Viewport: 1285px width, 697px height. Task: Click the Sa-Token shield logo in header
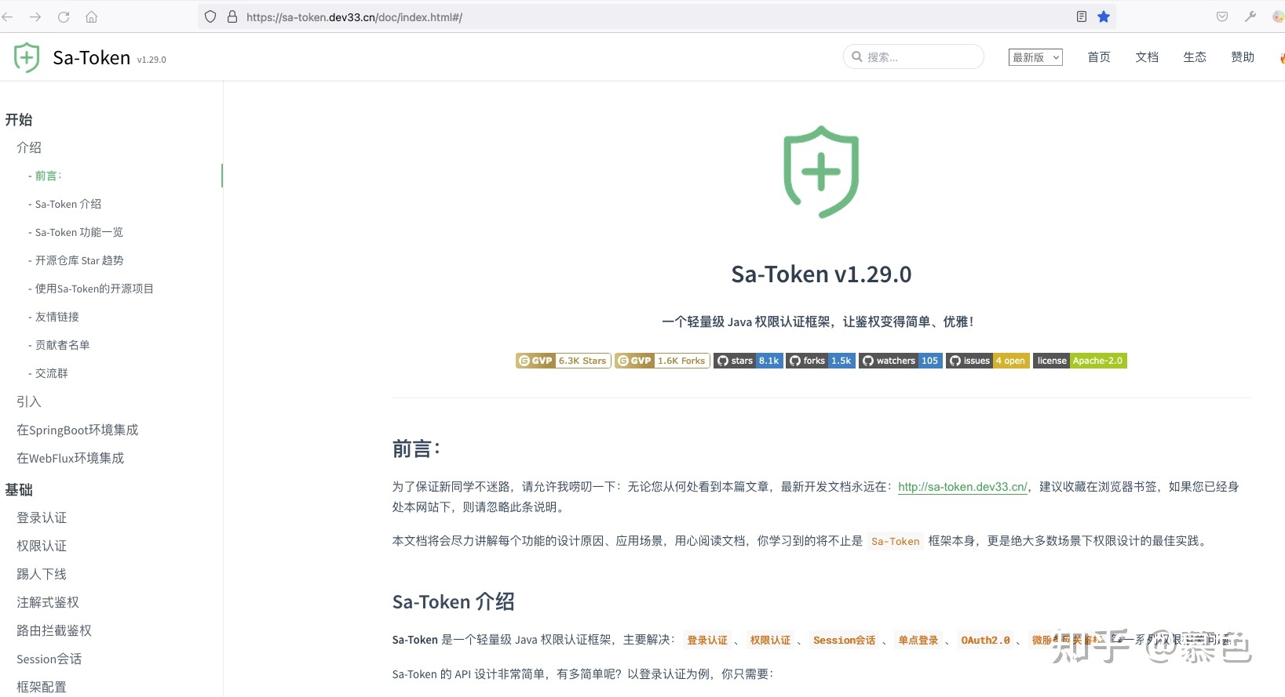coord(27,57)
